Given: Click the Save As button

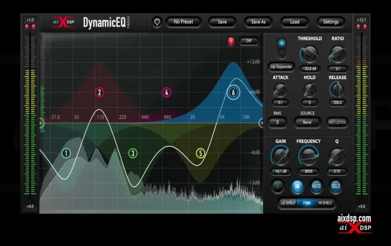Looking at the screenshot, I should [x=258, y=22].
